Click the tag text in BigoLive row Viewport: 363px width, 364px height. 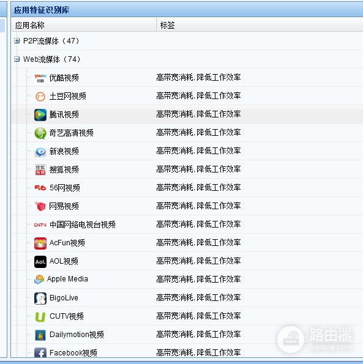[198, 297]
